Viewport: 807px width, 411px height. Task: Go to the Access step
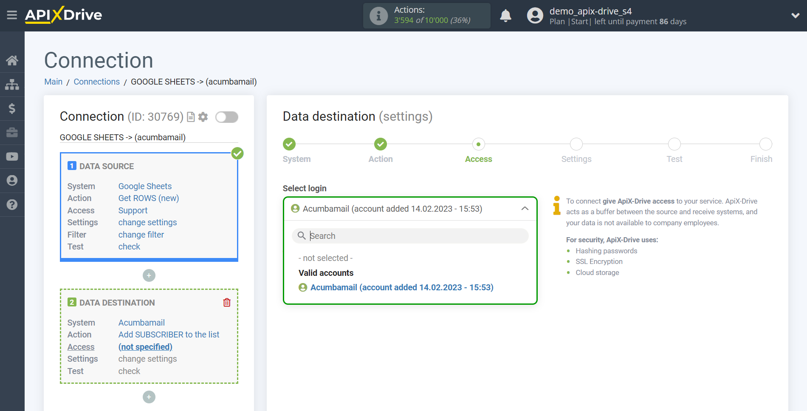[479, 144]
